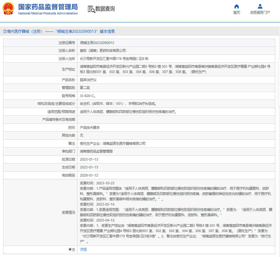The height and width of the screenshot is (257, 280).
Task: Select the 变更情况 row label
Action: (x=68, y=212)
